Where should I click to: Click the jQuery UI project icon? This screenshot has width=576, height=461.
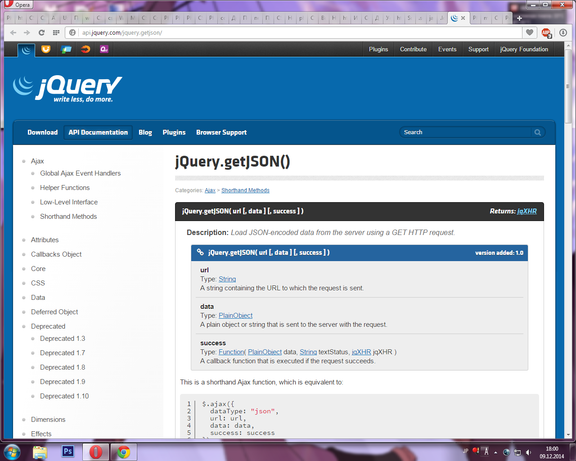pos(46,50)
